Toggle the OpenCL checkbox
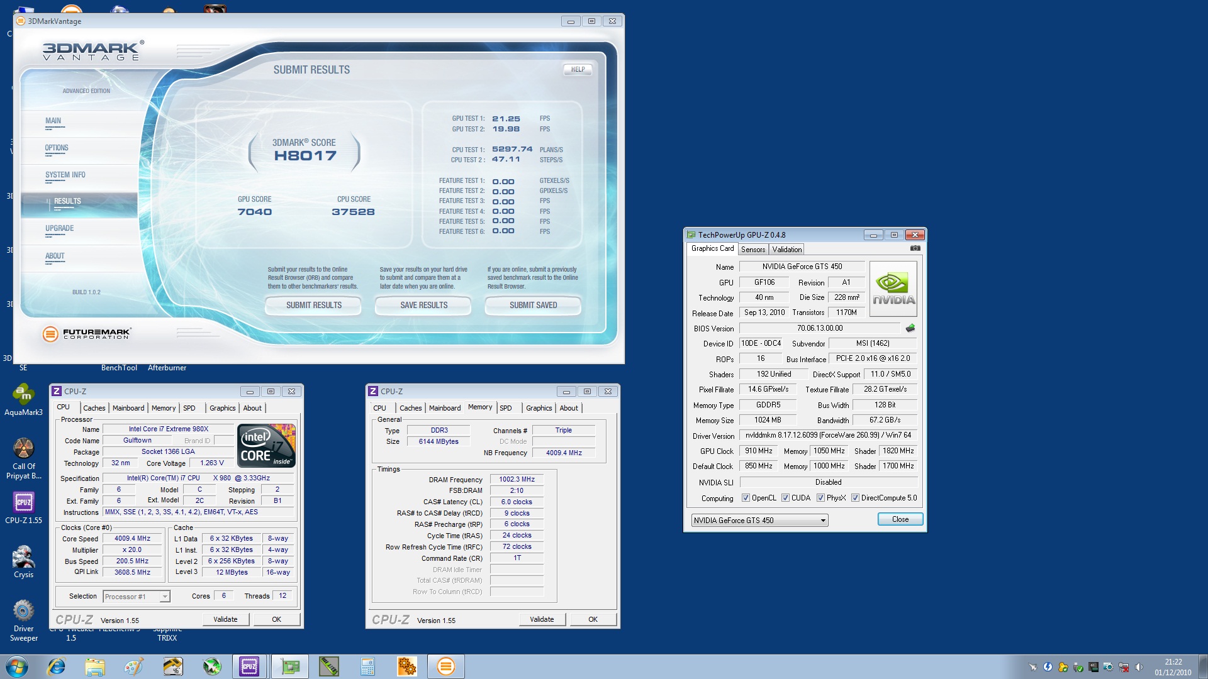Viewport: 1208px width, 679px height. (746, 498)
